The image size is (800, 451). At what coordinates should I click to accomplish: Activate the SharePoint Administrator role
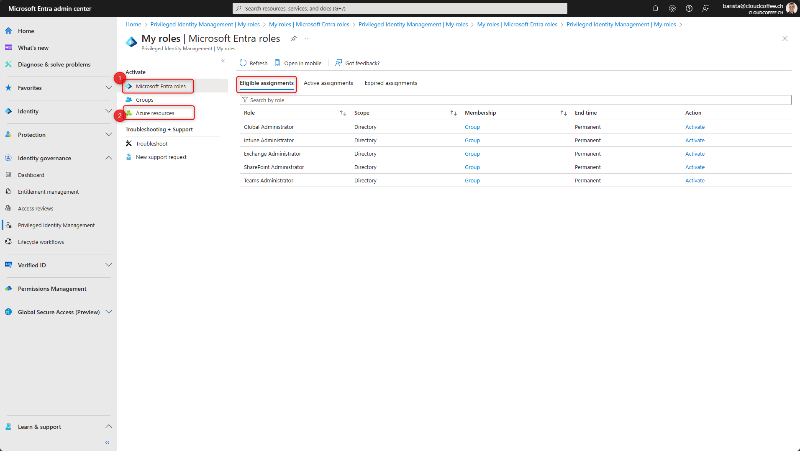[695, 167]
